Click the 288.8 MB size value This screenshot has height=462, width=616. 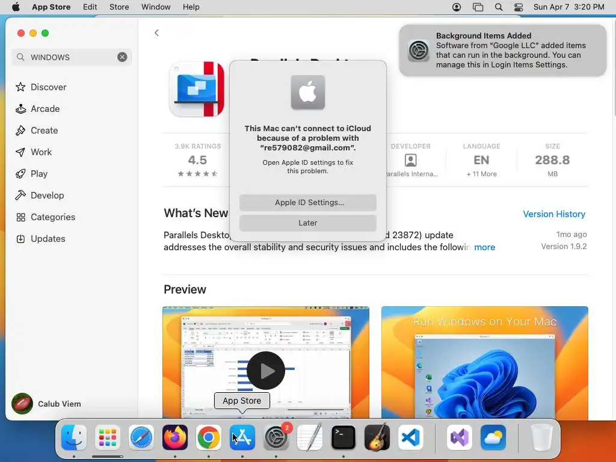click(552, 160)
